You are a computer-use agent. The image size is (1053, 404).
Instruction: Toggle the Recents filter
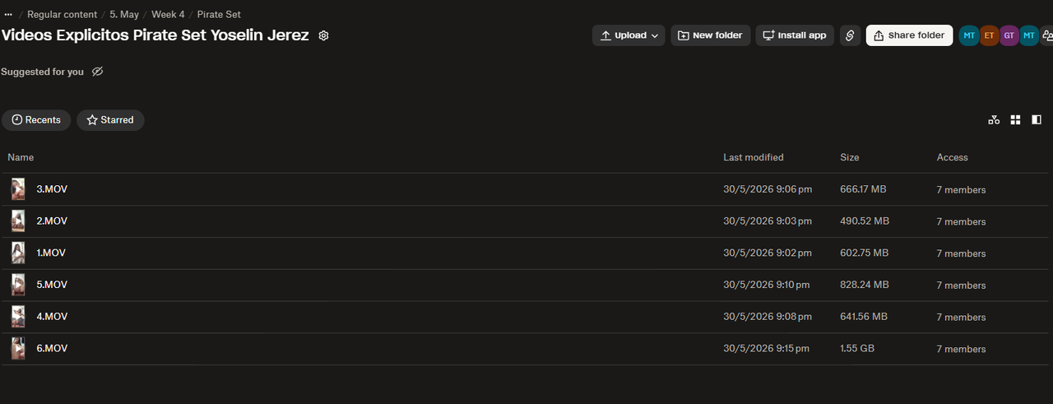[36, 120]
